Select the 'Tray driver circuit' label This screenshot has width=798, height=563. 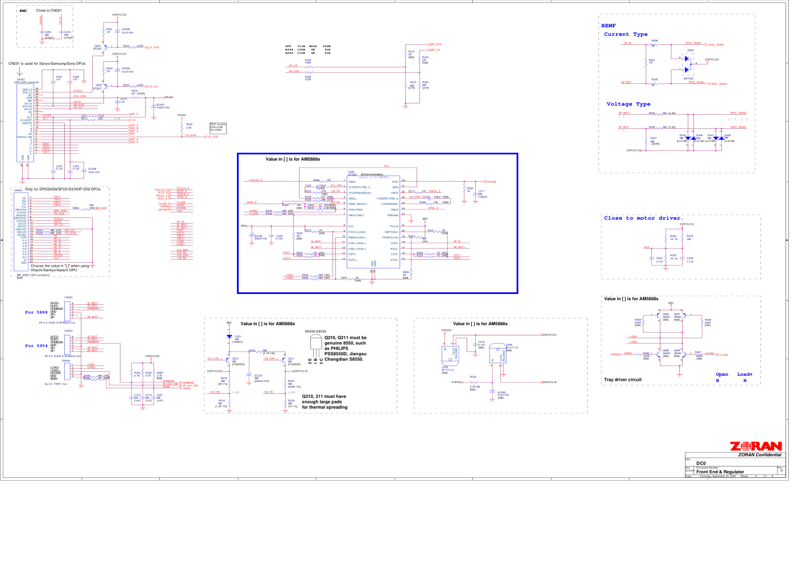[x=622, y=380]
